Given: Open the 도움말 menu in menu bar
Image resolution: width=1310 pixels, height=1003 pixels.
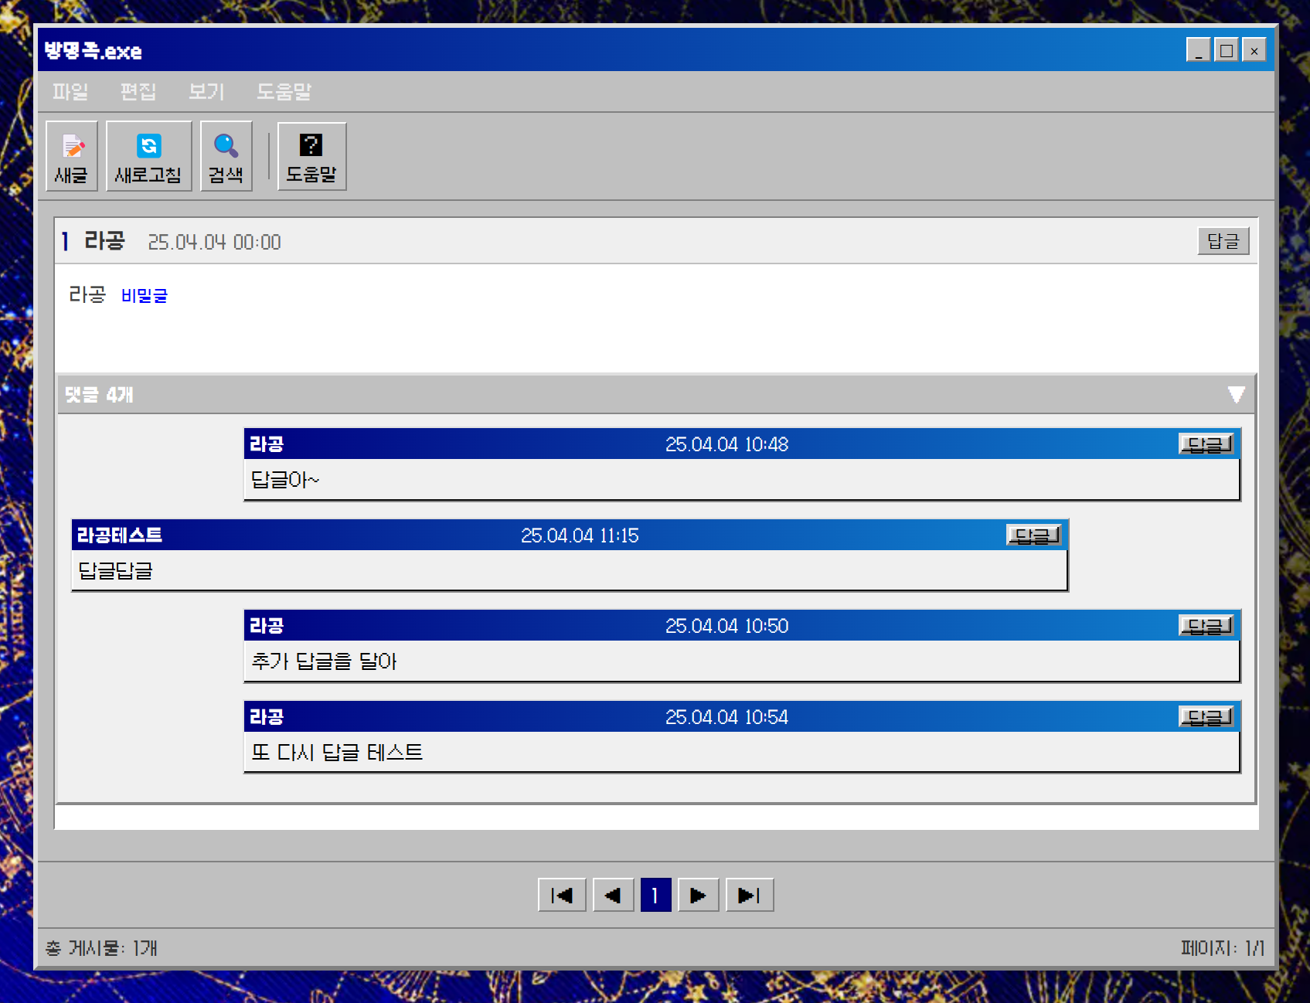Looking at the screenshot, I should pyautogui.click(x=284, y=92).
